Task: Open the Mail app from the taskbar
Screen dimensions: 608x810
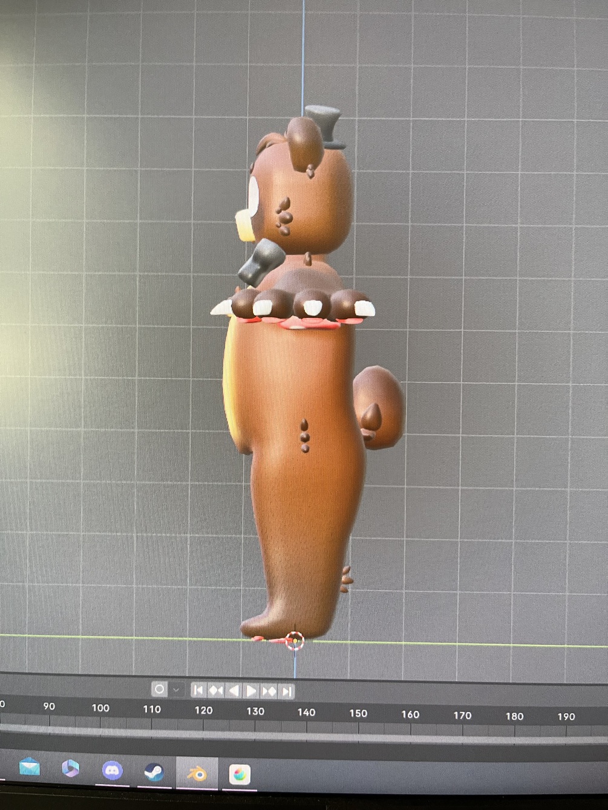Action: (x=29, y=768)
